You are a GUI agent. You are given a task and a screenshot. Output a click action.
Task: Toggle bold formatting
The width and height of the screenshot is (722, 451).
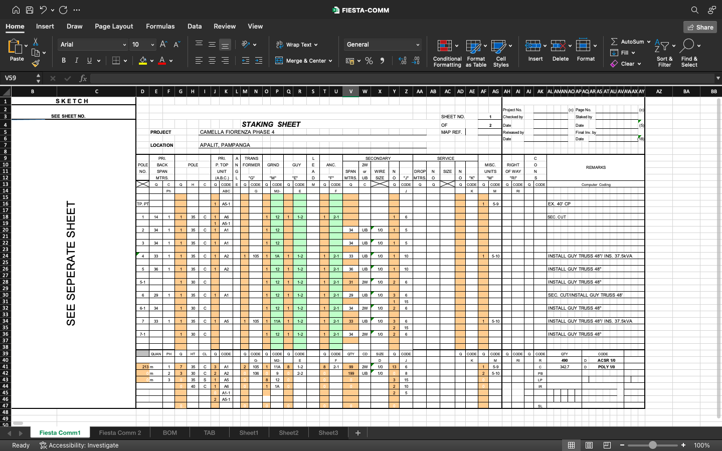click(x=64, y=61)
